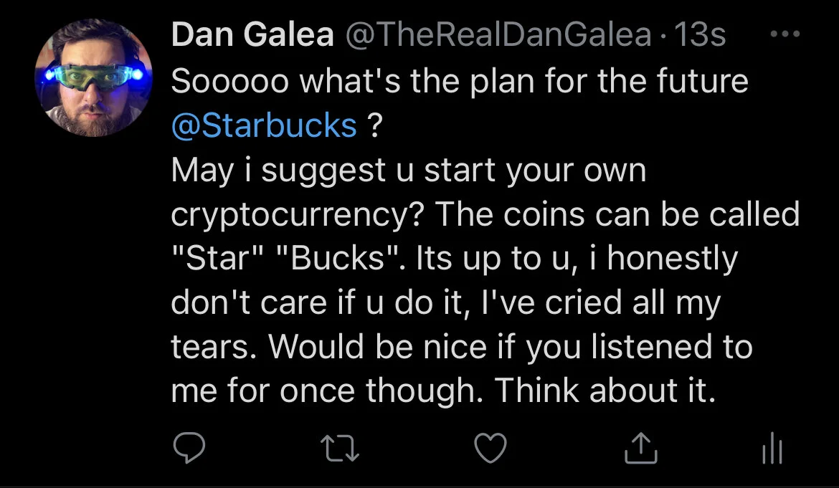Image resolution: width=839 pixels, height=488 pixels.
Task: Open the three-dot more options menu
Action: [785, 34]
